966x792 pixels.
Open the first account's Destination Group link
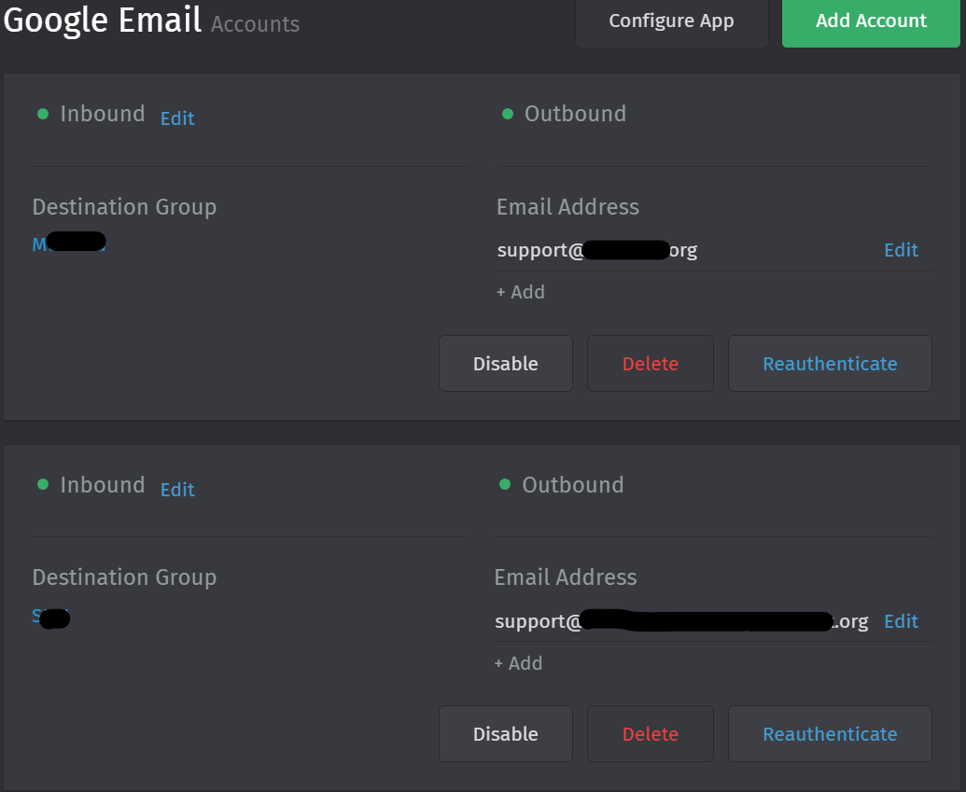68,244
